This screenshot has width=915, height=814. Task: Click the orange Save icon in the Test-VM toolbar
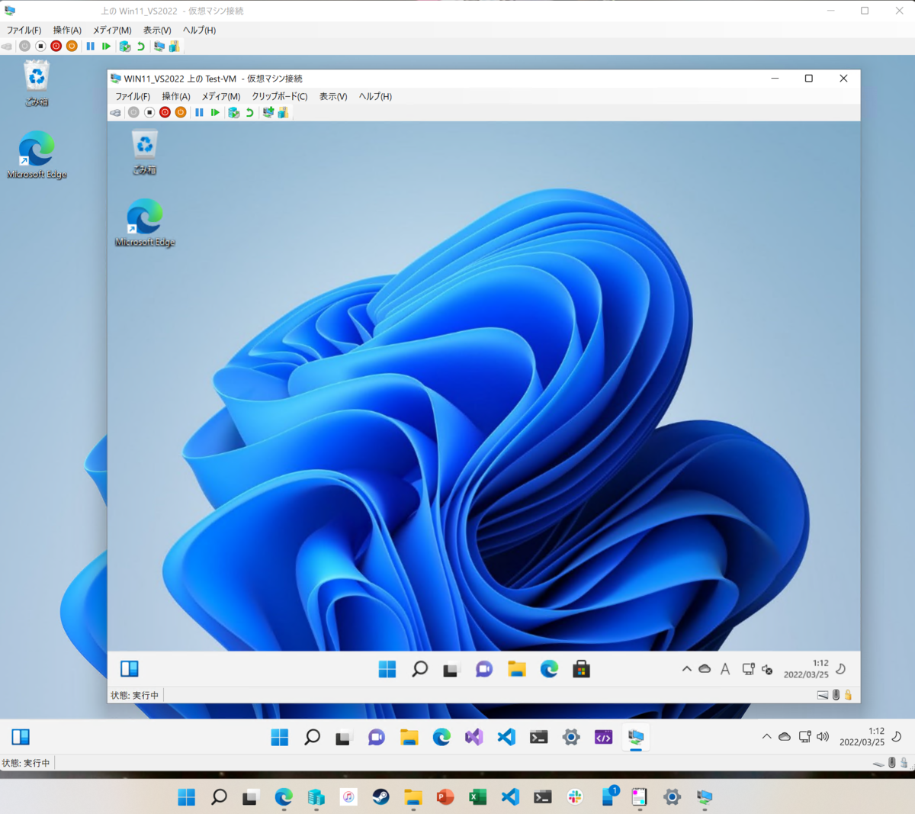pos(181,112)
